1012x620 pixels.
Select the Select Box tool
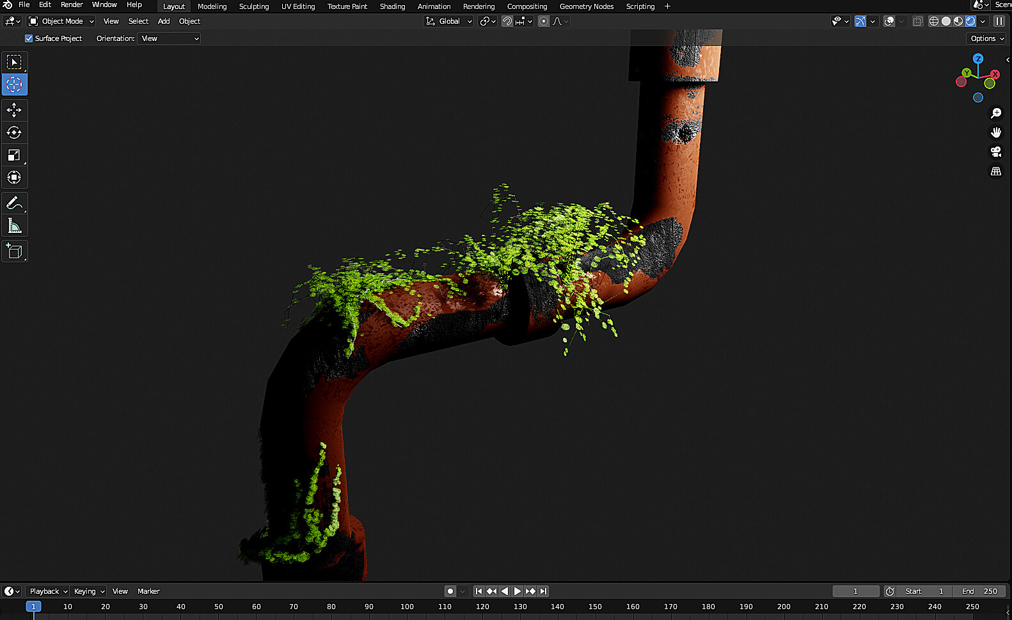tap(14, 62)
